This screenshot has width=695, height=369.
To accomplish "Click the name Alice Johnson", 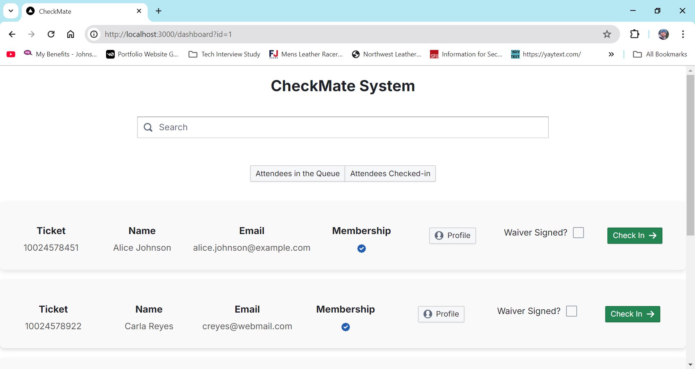I will (x=142, y=248).
